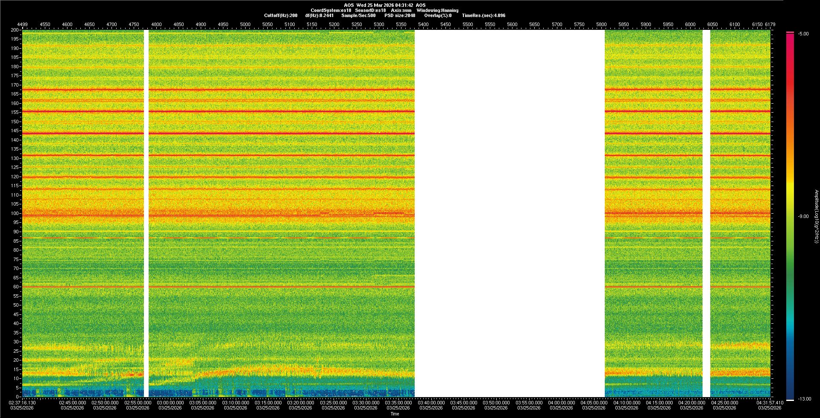
Task: Click the PSD size:2048 parameter
Action: click(x=399, y=15)
